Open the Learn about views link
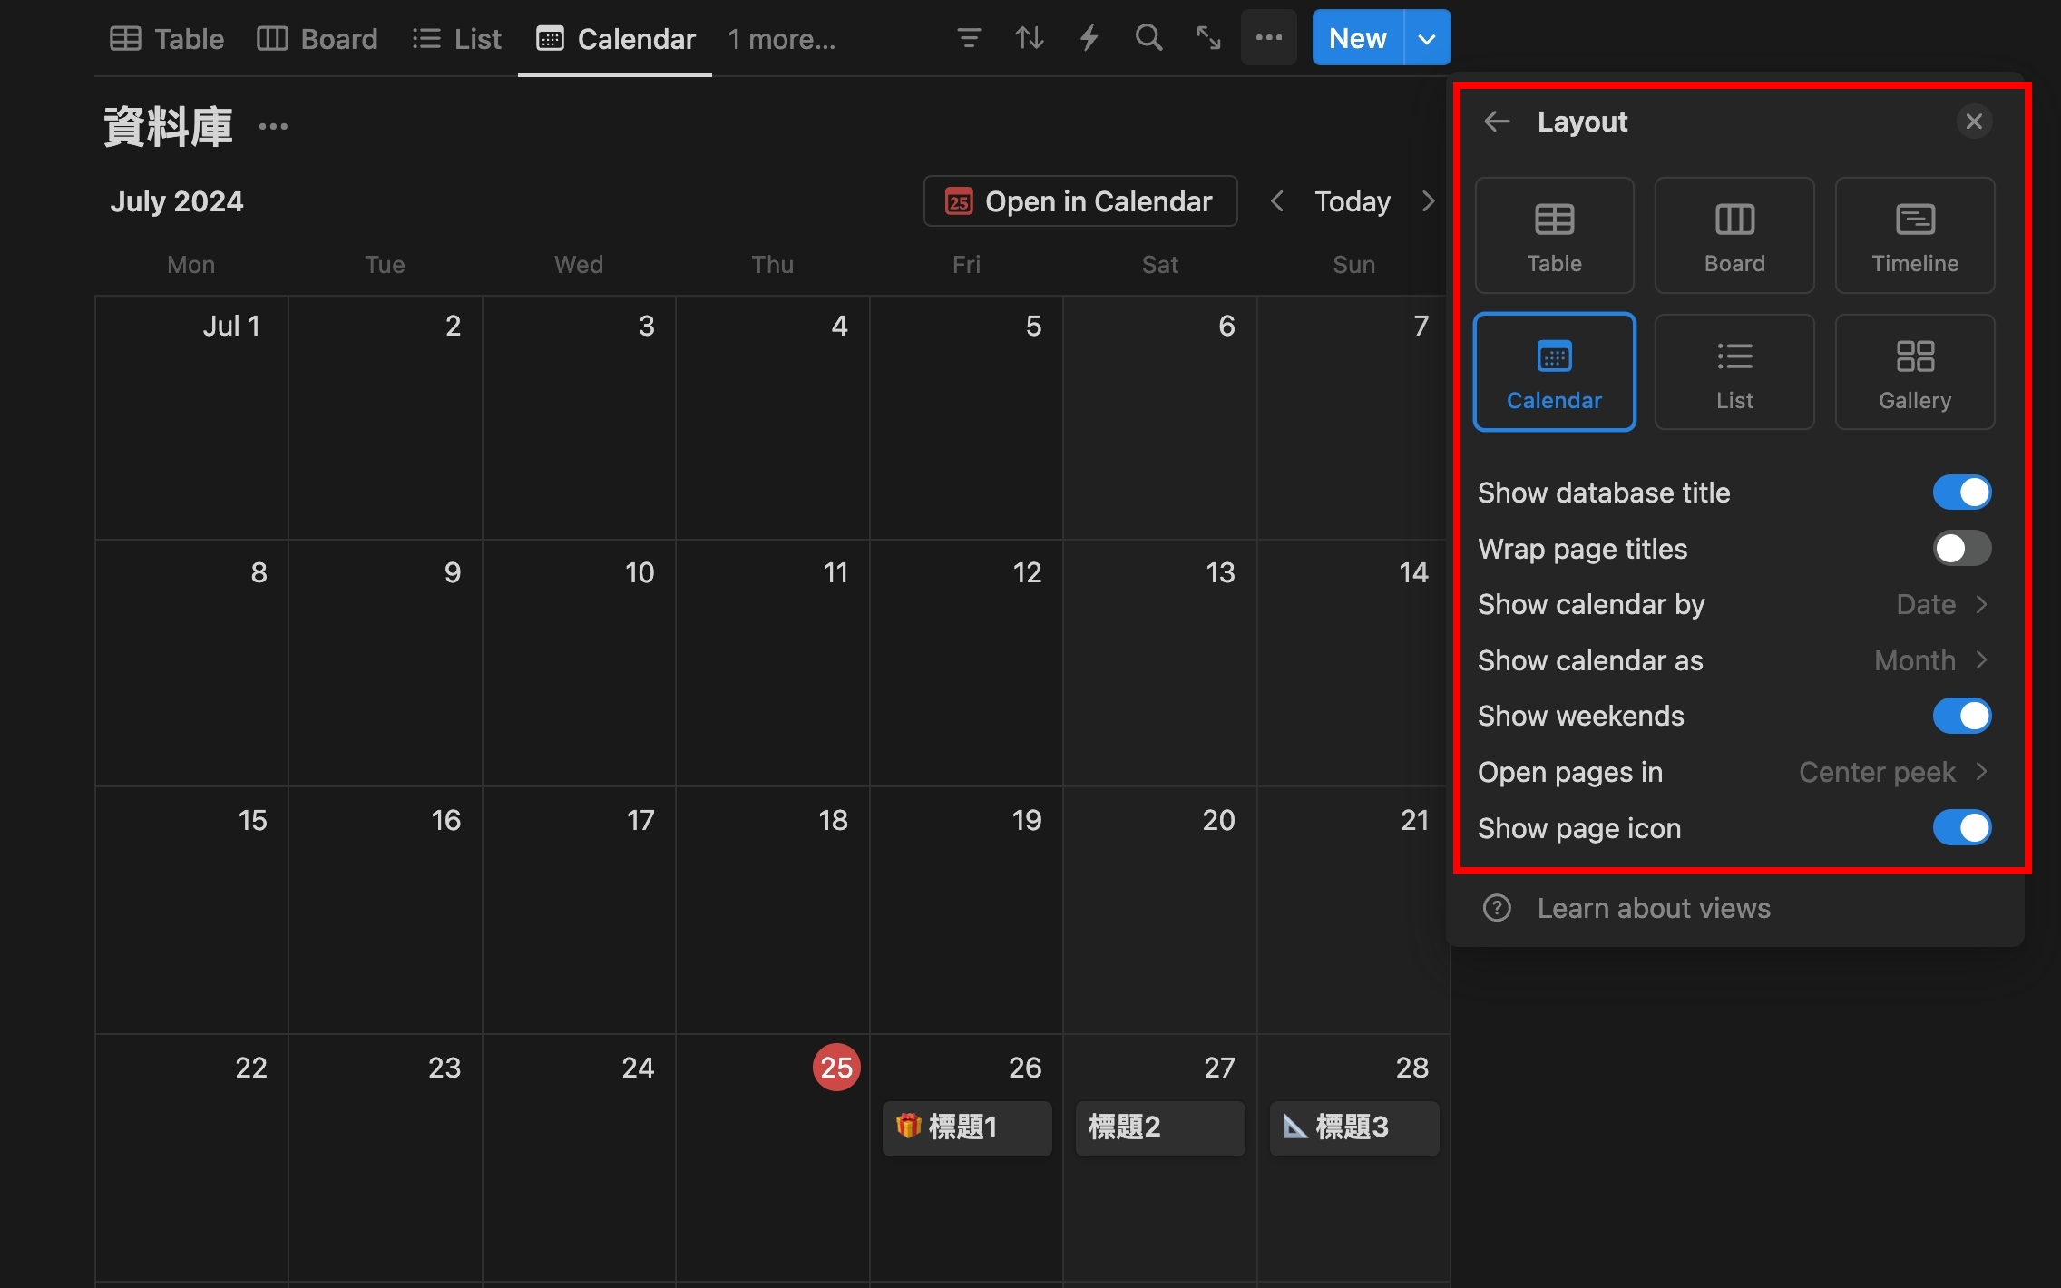 click(1653, 908)
